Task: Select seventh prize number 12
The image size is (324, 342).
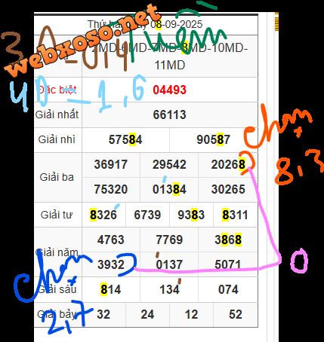Action: click(191, 314)
